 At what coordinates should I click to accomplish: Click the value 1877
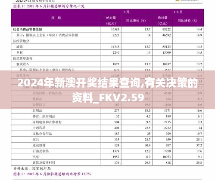pyautogui.click(x=116, y=64)
